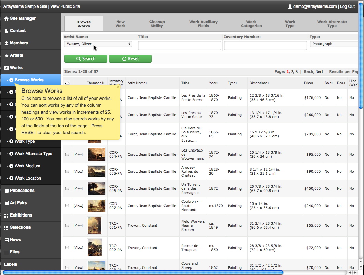Click inside the Inventory Number search field

pos(265,45)
